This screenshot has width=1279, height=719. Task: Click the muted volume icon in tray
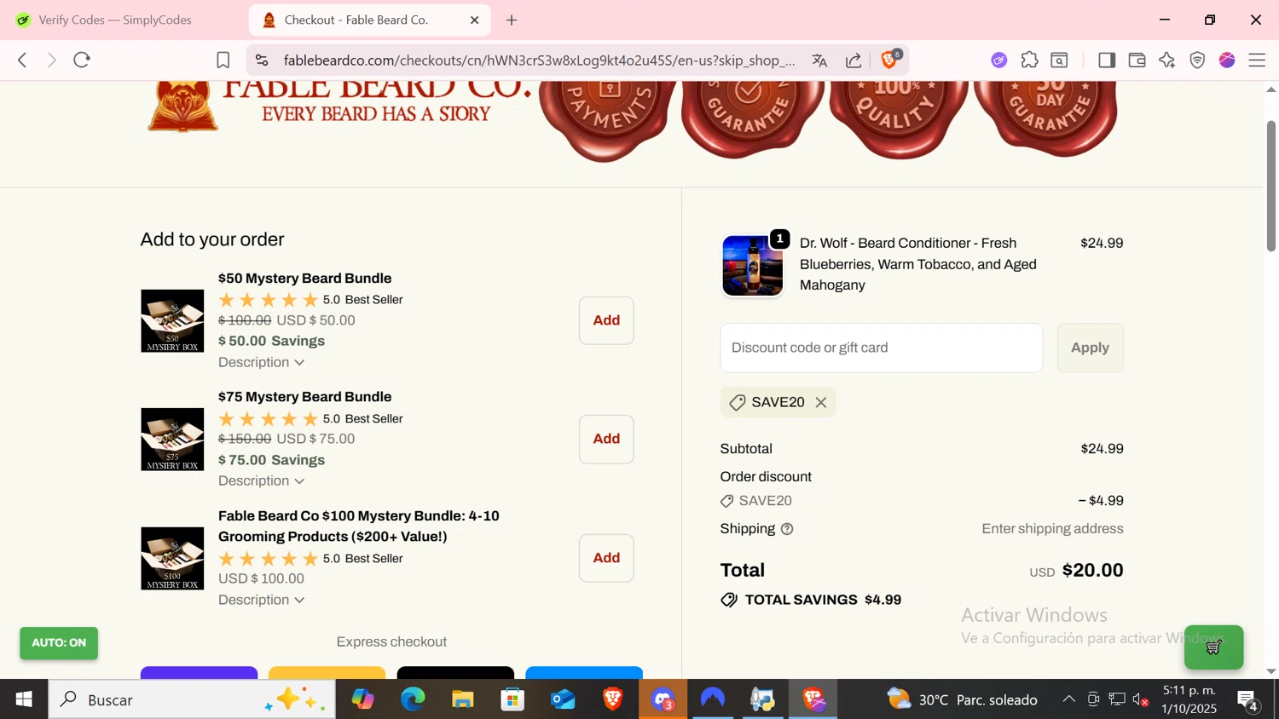click(1141, 700)
